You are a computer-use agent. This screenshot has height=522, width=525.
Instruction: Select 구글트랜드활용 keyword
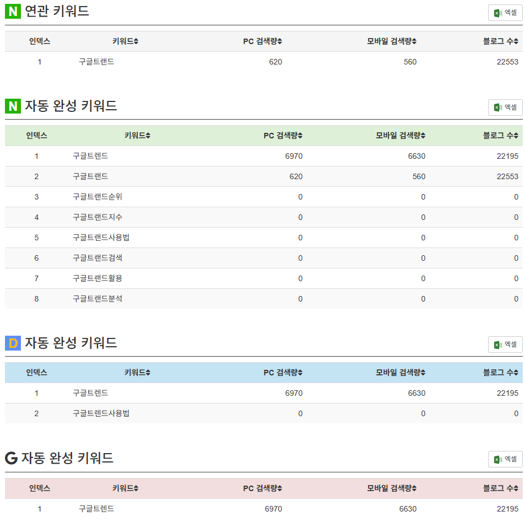click(x=98, y=278)
